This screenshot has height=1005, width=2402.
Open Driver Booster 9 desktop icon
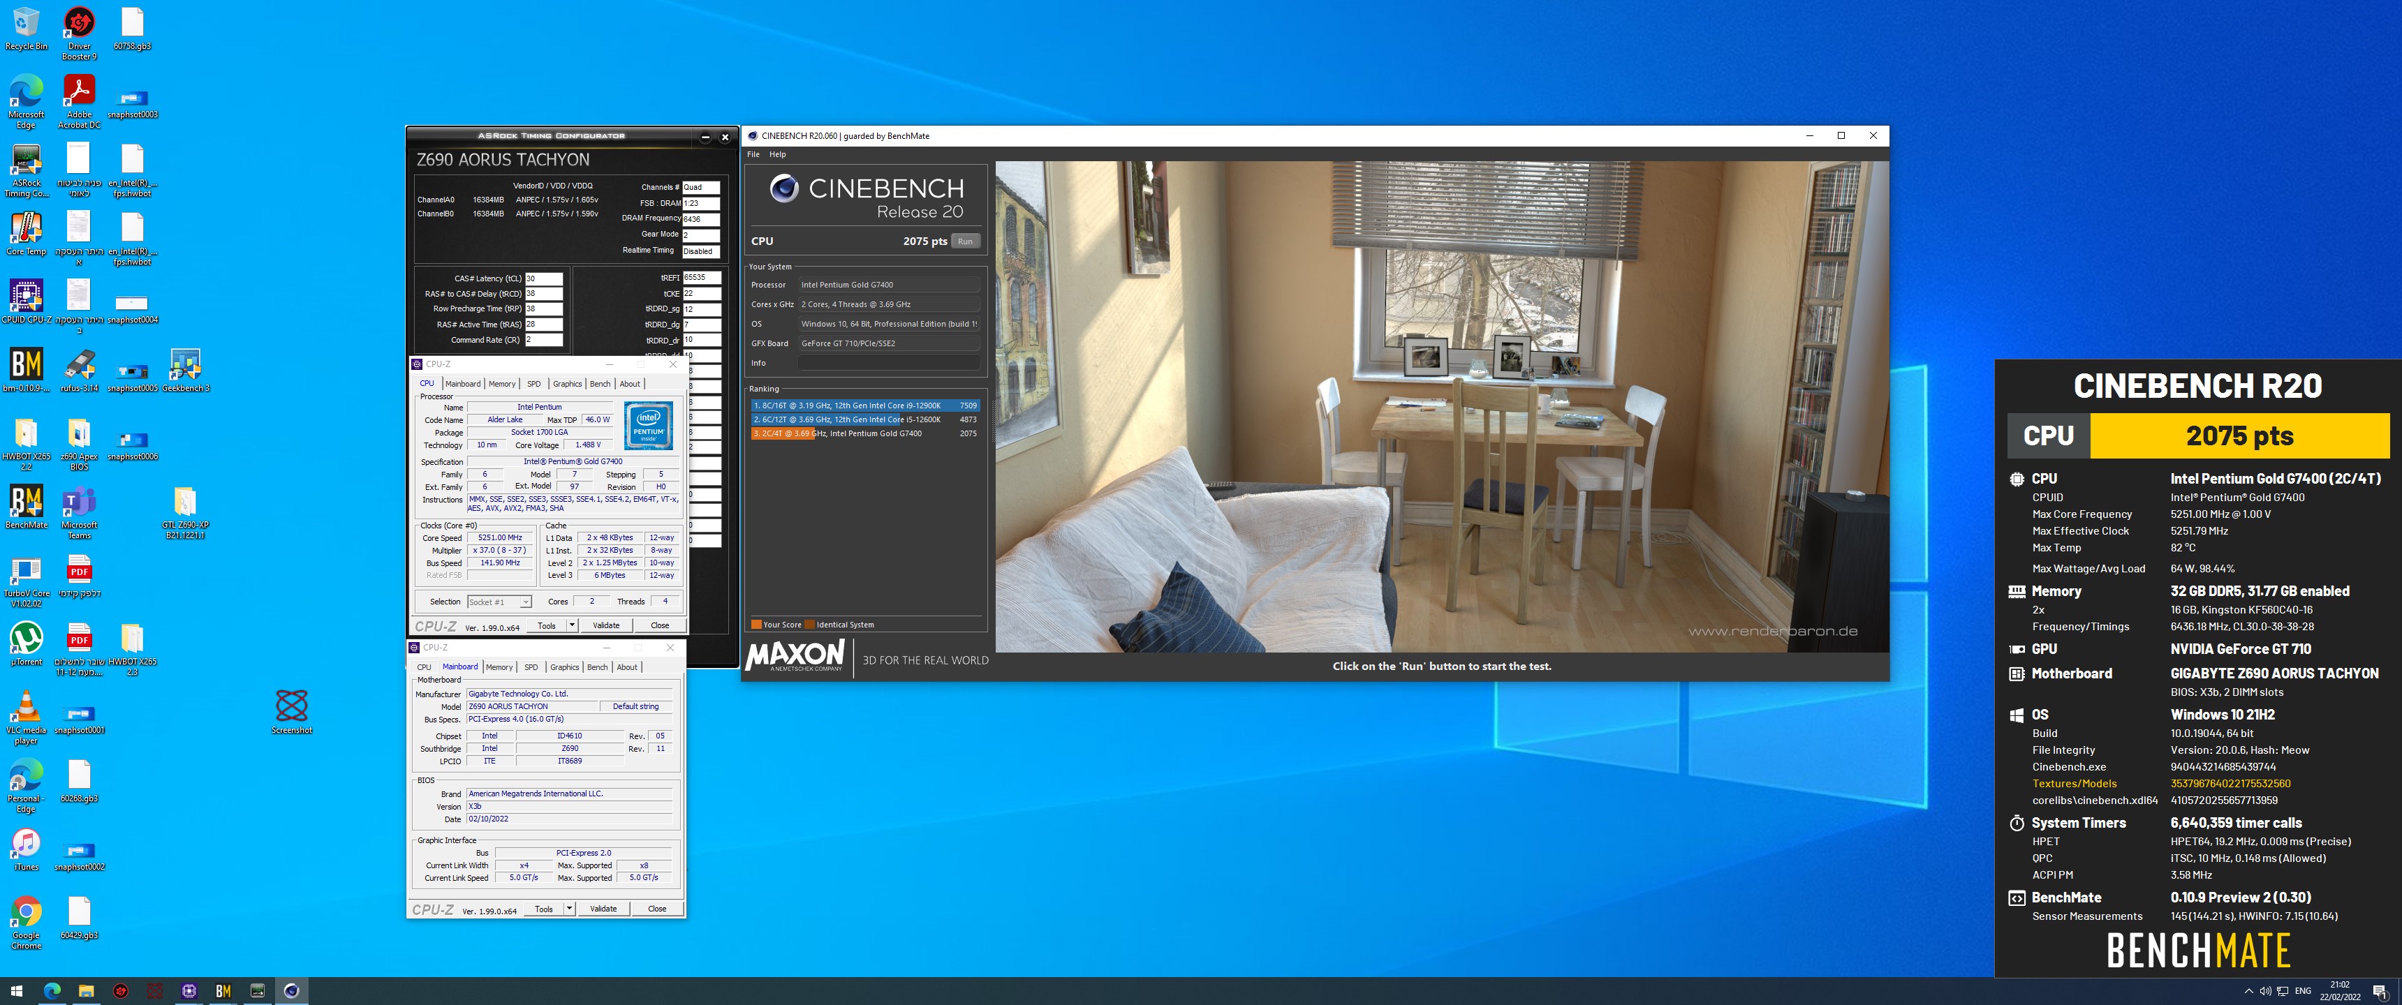[x=80, y=33]
